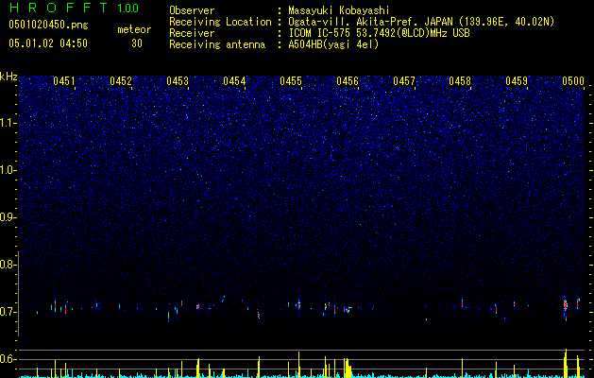Click the 0456 time marker

coord(348,81)
